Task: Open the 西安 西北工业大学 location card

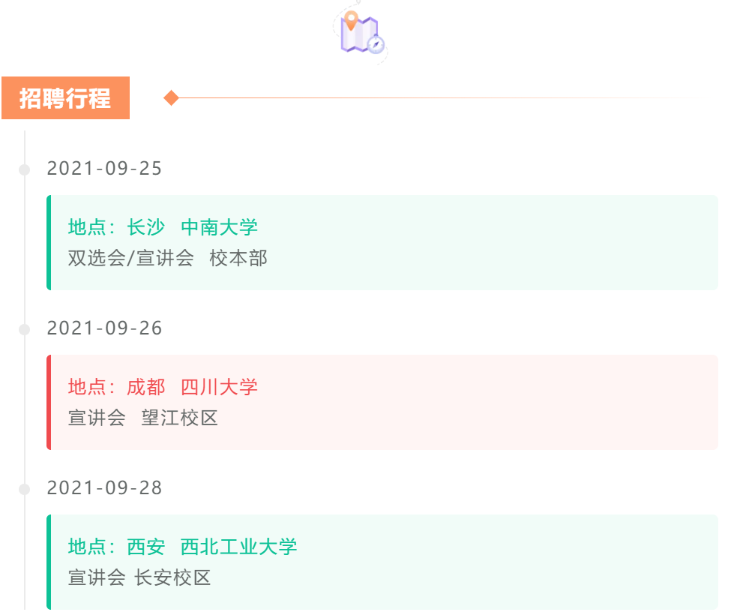Action: (x=382, y=562)
